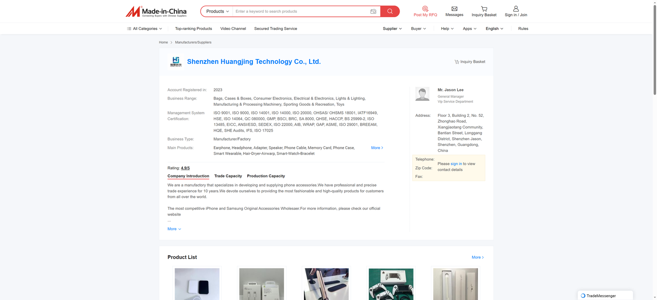This screenshot has height=300, width=657.
Task: Open the Secured Trading Service link
Action: 276,29
